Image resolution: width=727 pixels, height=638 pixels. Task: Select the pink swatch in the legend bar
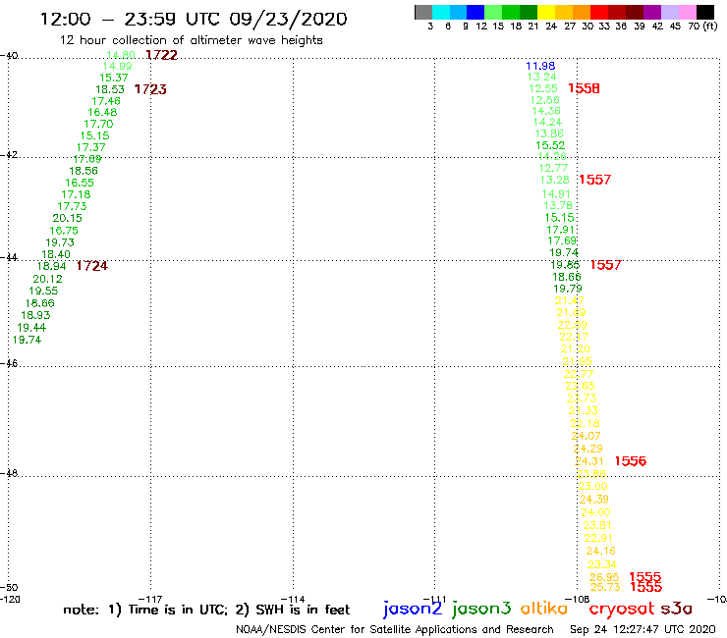pyautogui.click(x=687, y=12)
